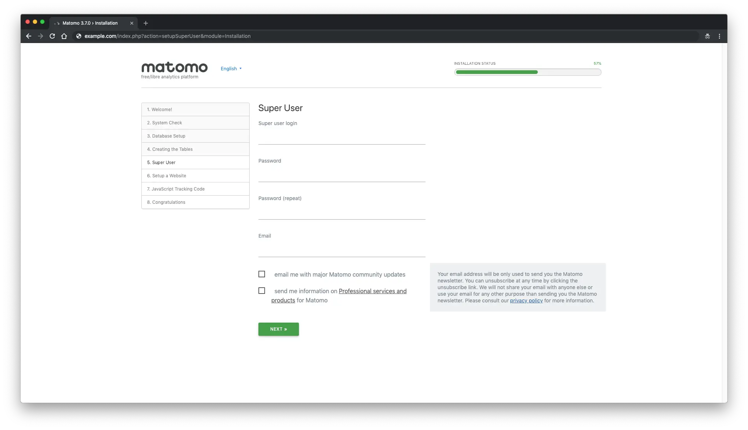Select step 8. Congratulations

tap(195, 202)
